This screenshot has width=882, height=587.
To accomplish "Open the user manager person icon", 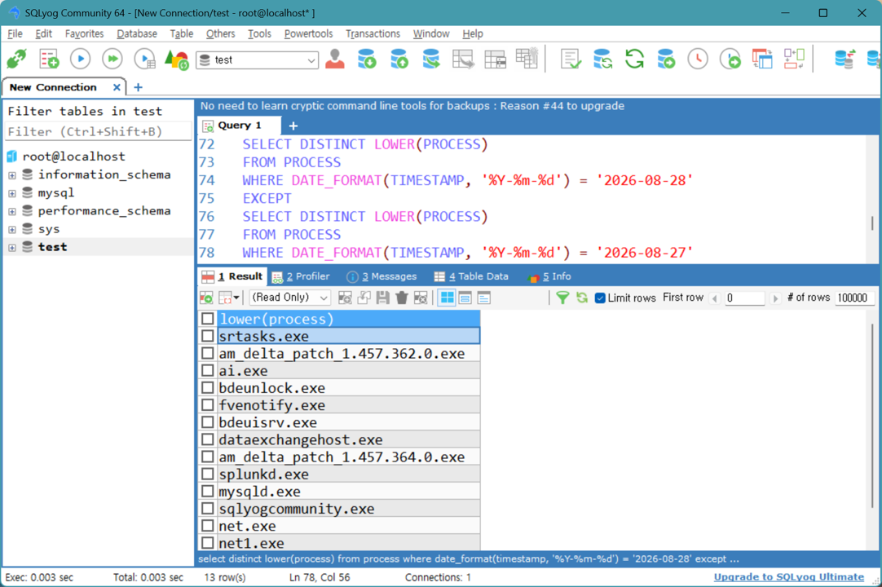I will tap(335, 59).
